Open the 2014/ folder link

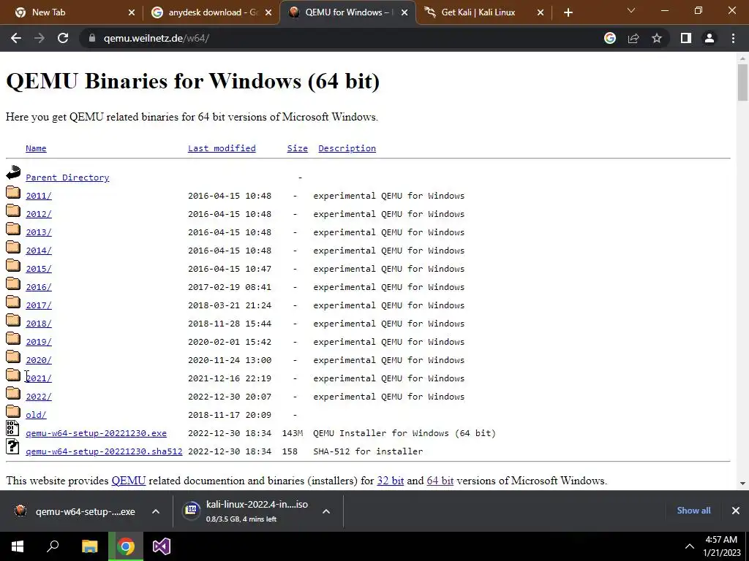[39, 251]
